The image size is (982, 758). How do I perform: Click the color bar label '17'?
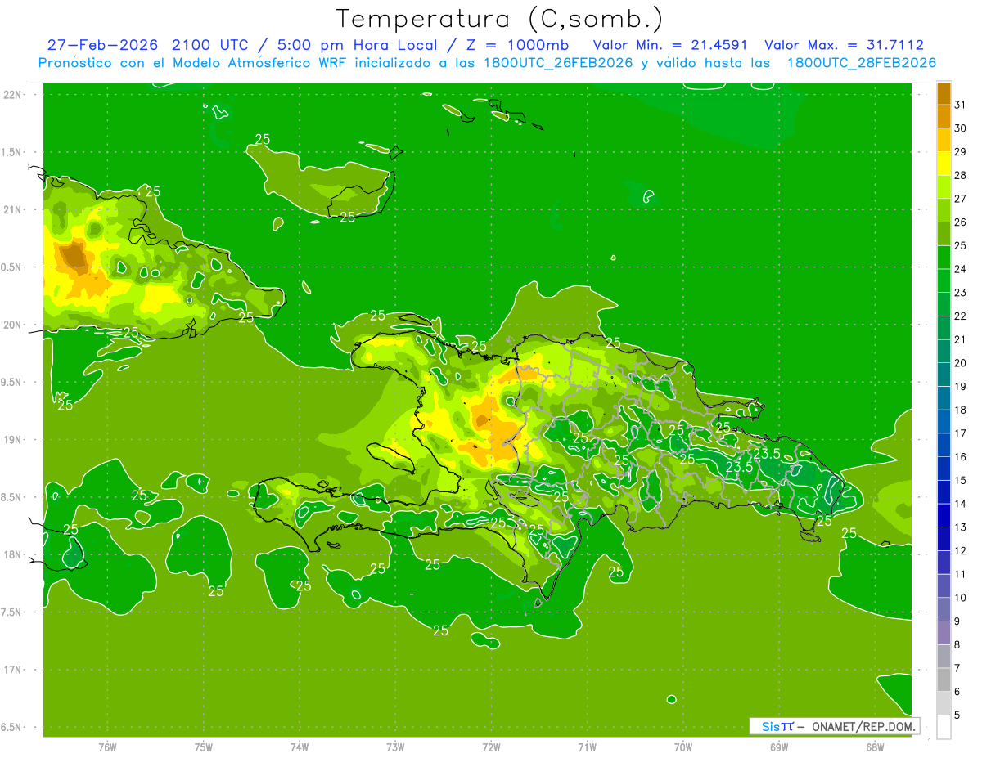961,433
